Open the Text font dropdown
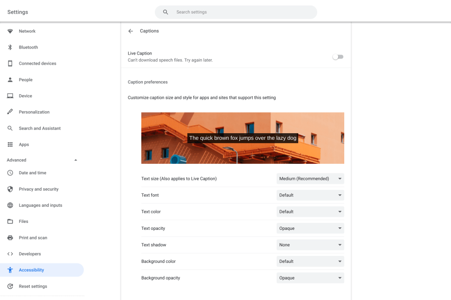This screenshot has width=451, height=300. pos(310,195)
